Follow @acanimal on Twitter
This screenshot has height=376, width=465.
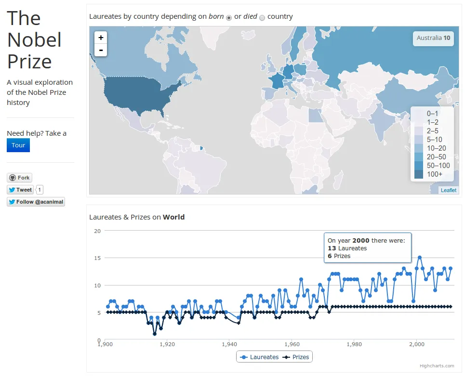click(36, 202)
